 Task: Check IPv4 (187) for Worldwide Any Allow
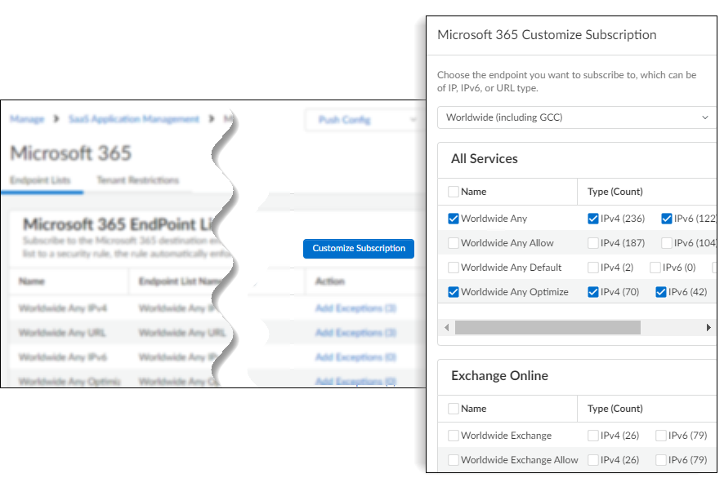(x=593, y=243)
